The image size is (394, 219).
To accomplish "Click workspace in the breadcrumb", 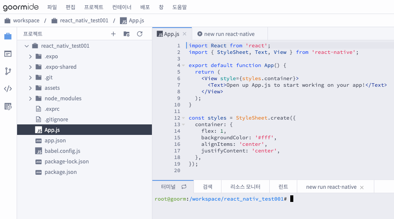I will 26,21.
